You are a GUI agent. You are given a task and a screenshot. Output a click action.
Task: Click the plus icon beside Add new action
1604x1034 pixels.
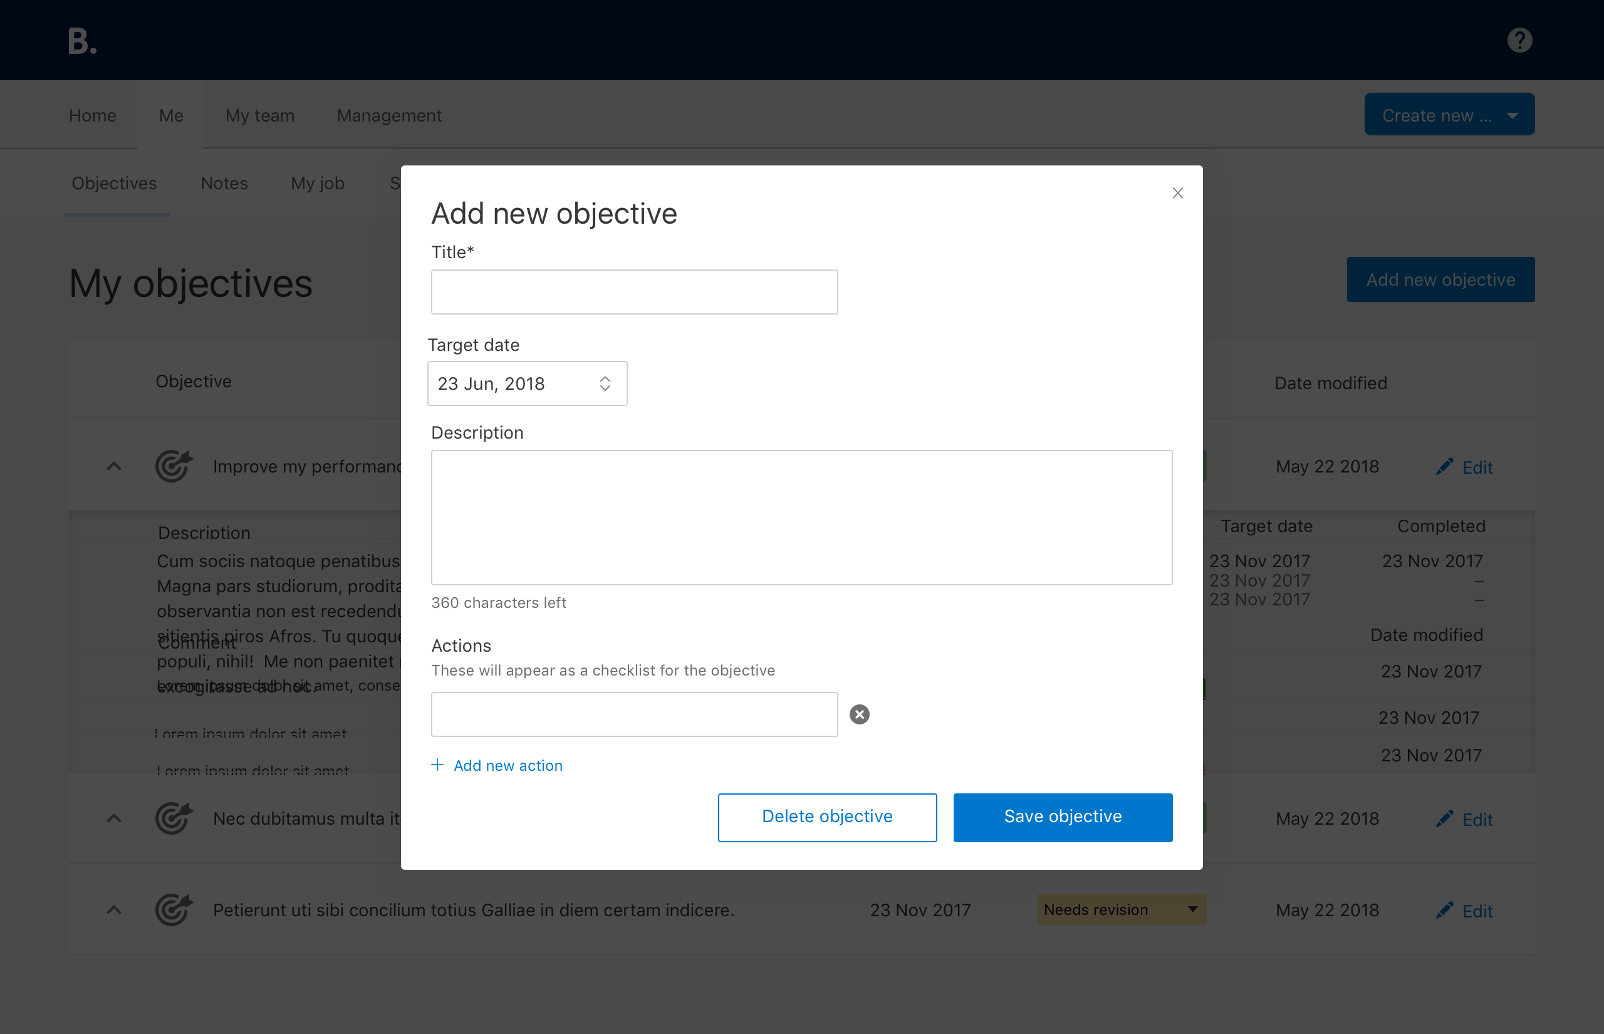click(437, 765)
